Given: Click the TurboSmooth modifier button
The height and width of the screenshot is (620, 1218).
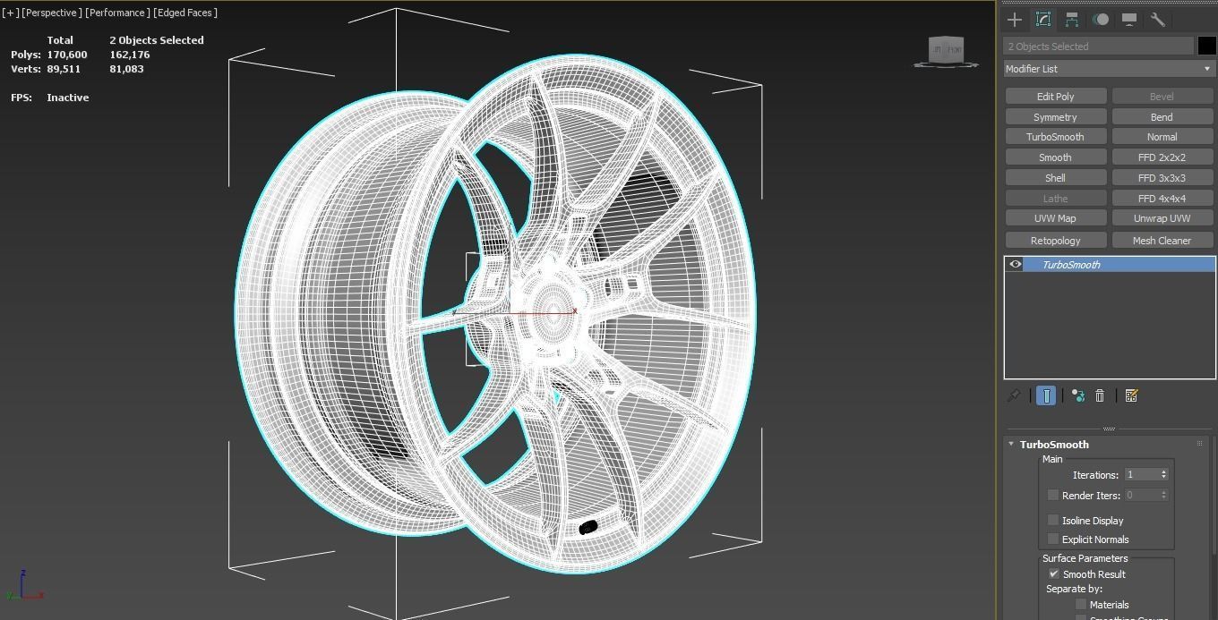Looking at the screenshot, I should [1056, 136].
